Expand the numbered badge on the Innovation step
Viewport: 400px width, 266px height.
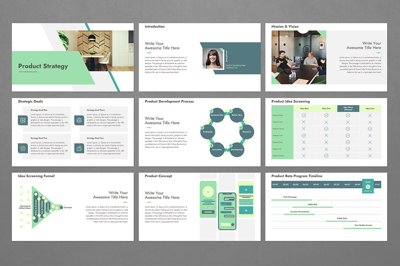click(x=211, y=145)
